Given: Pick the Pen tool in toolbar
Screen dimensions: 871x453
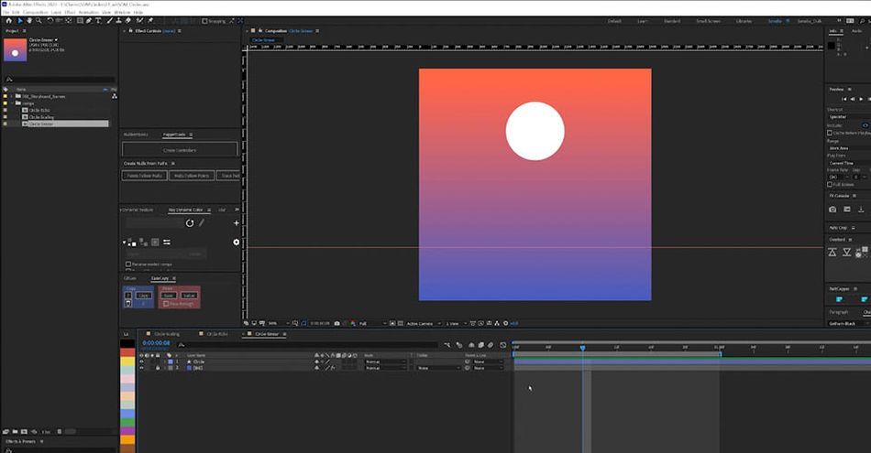Looking at the screenshot, I should pyautogui.click(x=88, y=20).
